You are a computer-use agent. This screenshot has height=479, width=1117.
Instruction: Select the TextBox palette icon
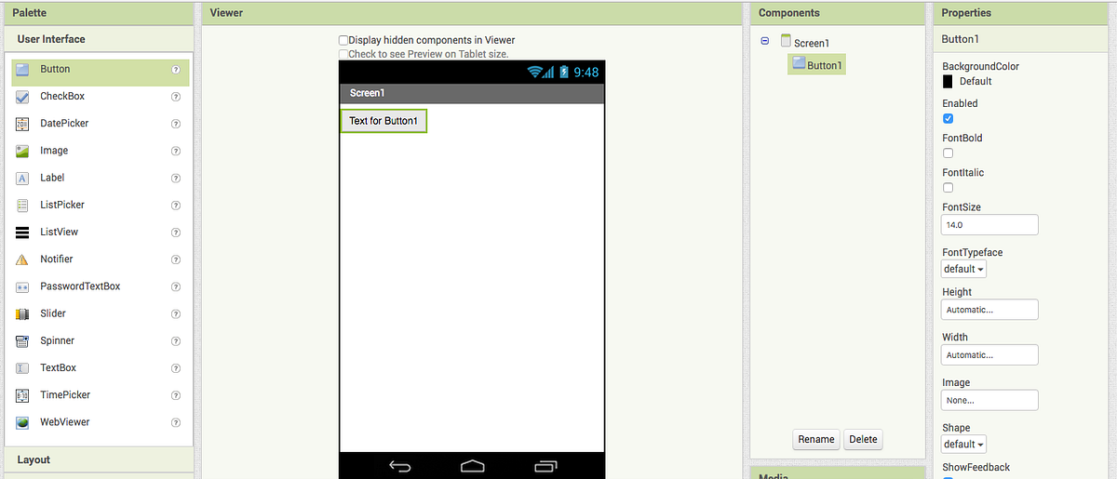[x=22, y=368]
